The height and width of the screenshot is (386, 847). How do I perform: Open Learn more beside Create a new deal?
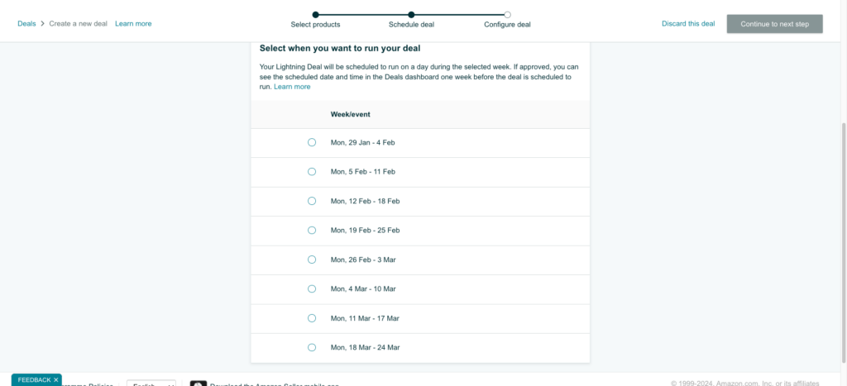point(133,24)
